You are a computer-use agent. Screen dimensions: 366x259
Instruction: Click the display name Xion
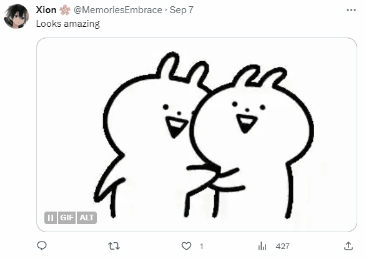click(x=46, y=10)
